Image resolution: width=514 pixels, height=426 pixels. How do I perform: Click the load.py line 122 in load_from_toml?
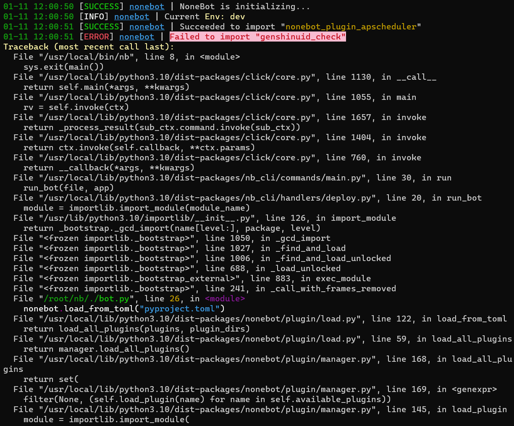pyautogui.click(x=260, y=319)
